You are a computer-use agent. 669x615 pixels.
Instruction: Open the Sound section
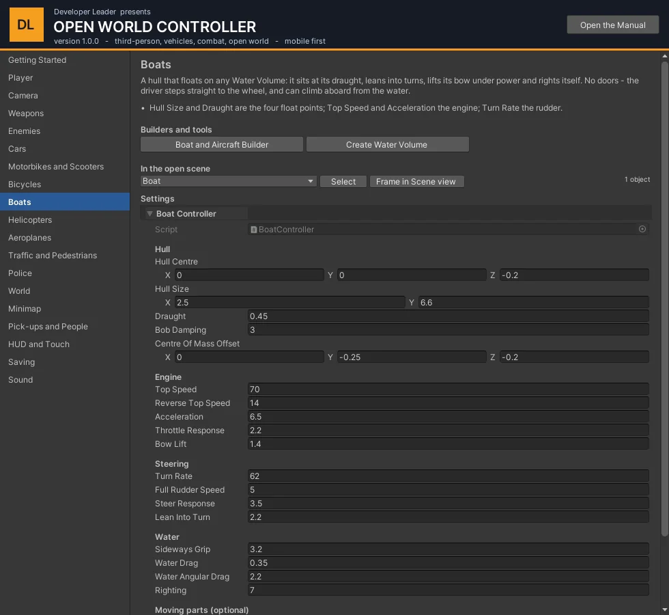coord(65,380)
